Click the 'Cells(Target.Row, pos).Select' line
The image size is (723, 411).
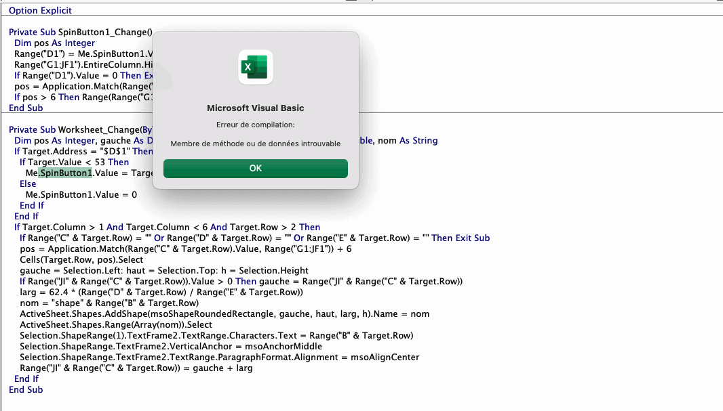(81, 259)
